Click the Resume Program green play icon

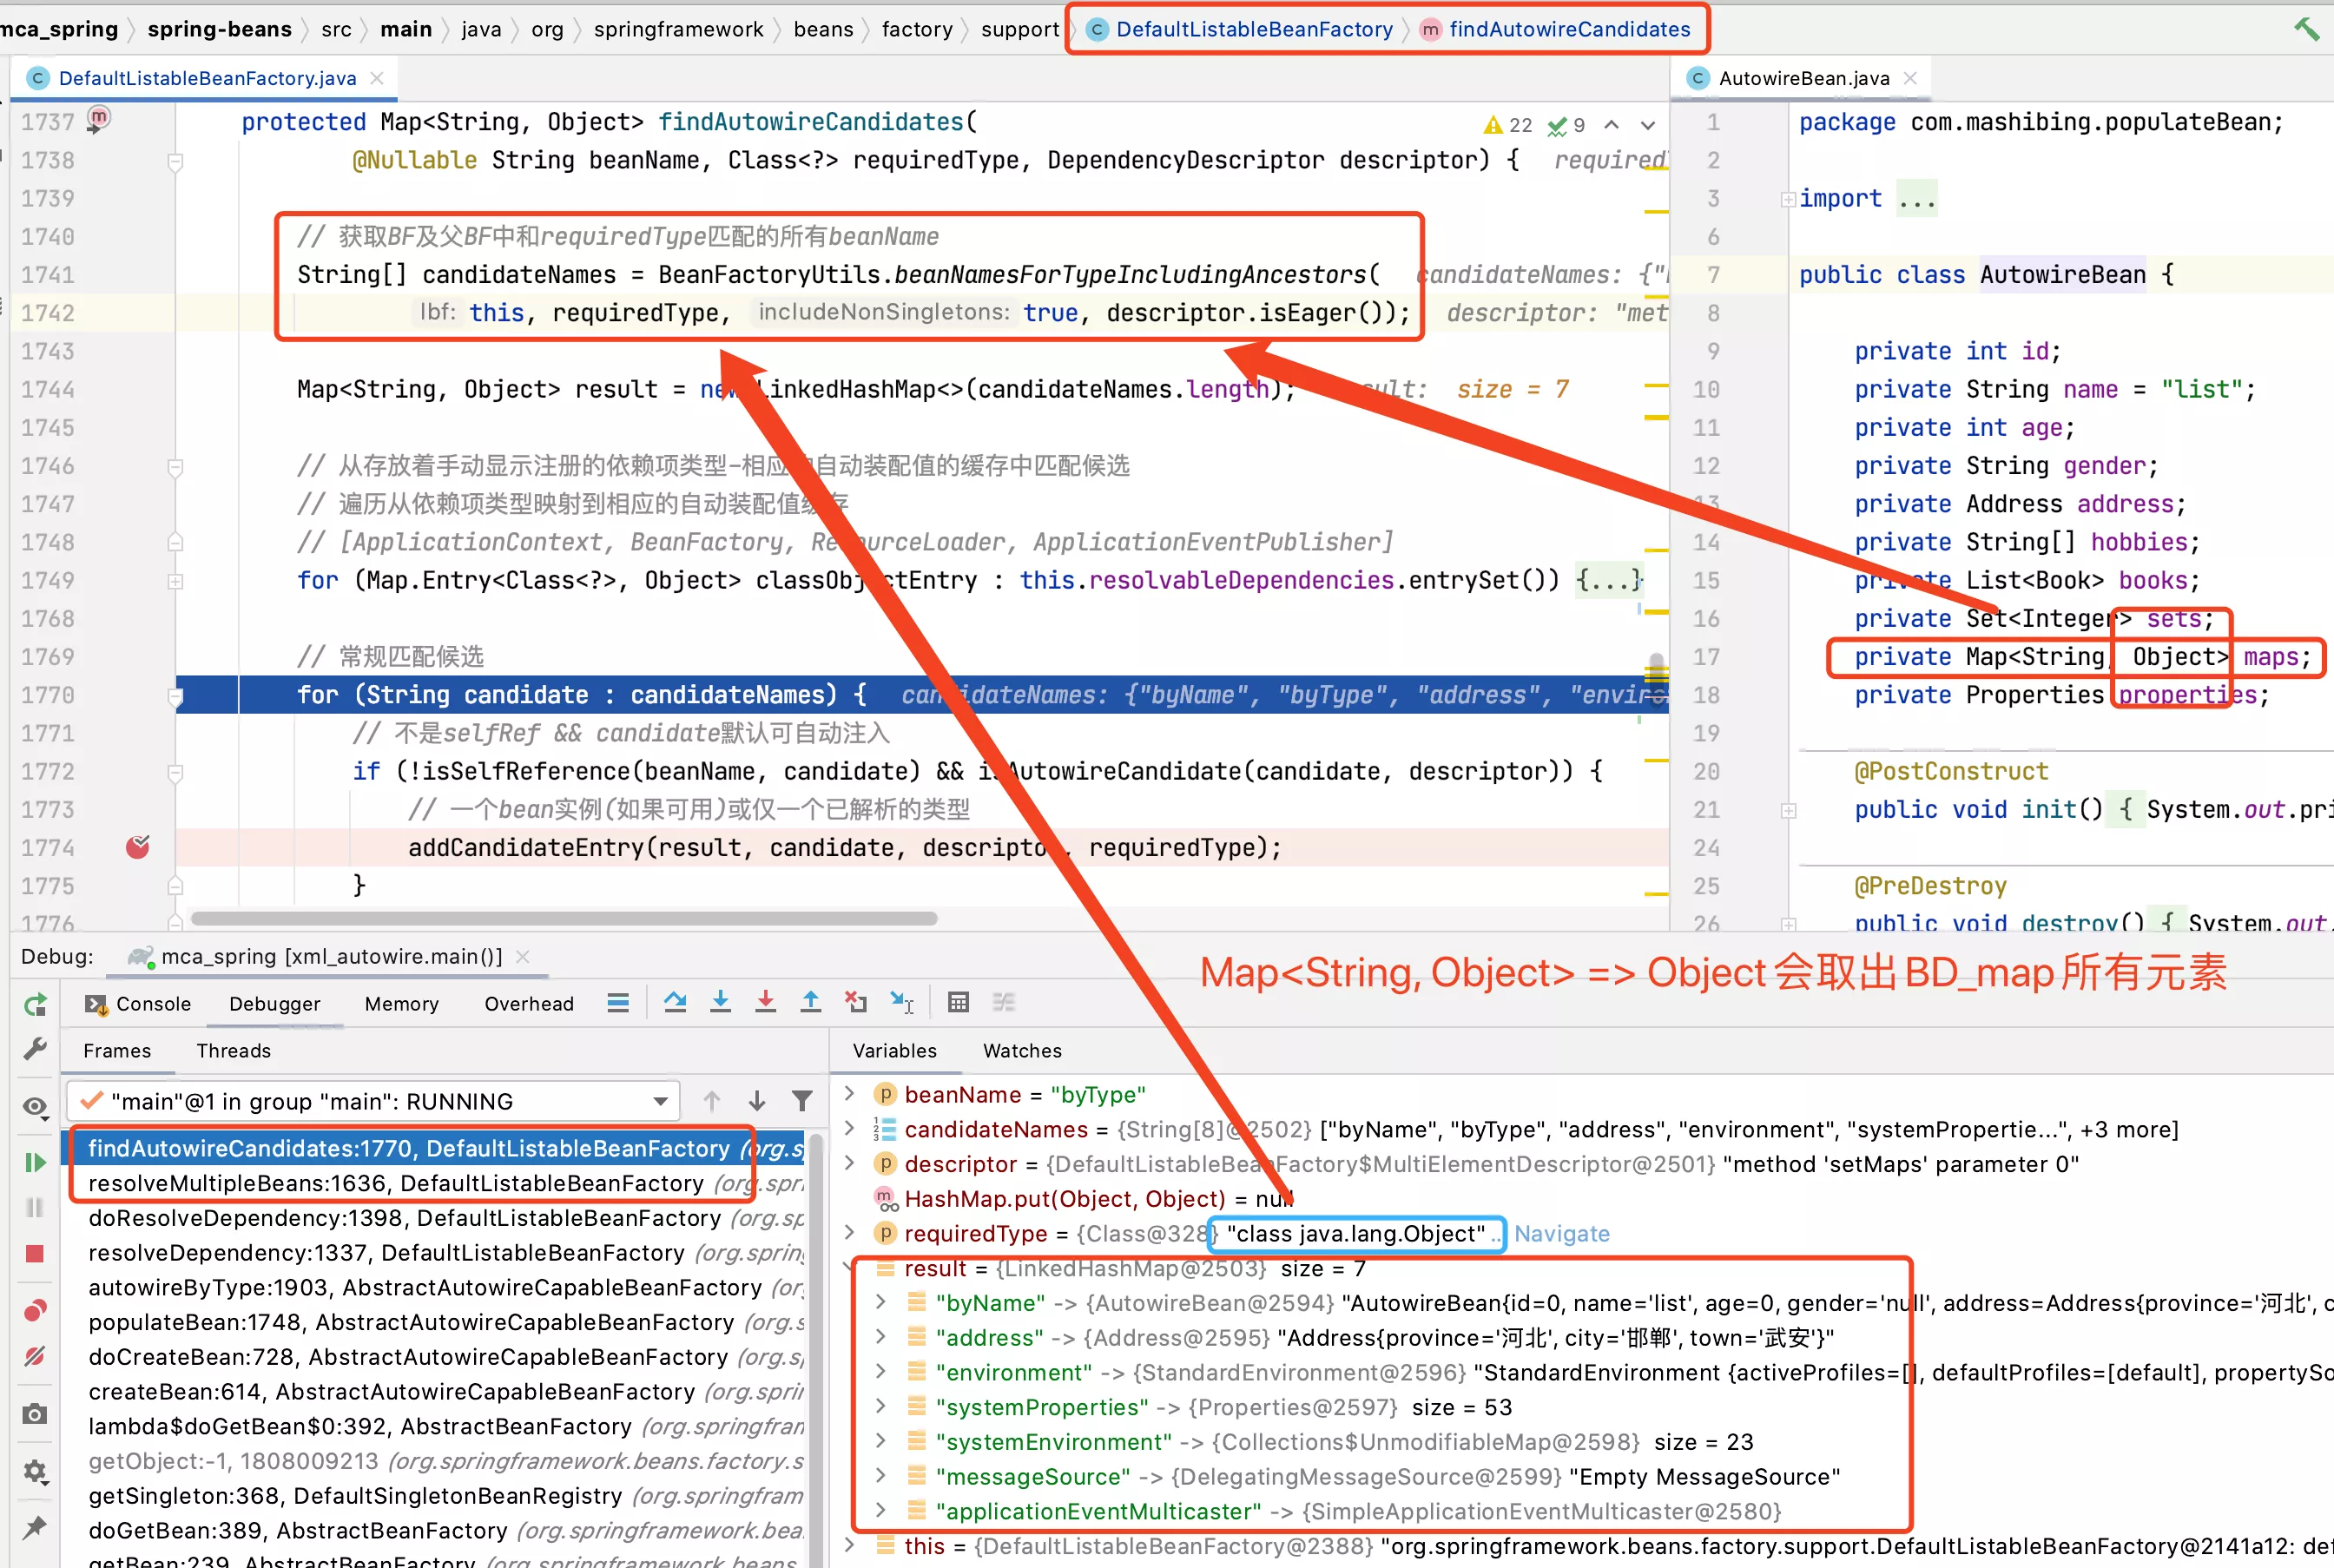[35, 1162]
